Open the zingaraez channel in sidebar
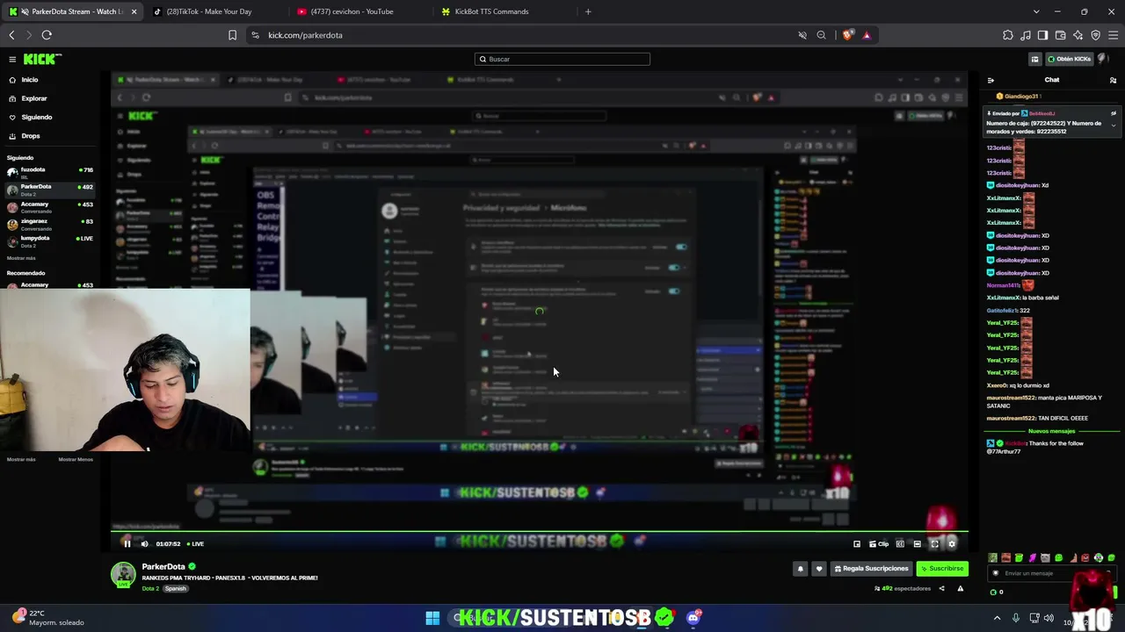Viewport: 1125px width, 632px height. (x=49, y=224)
